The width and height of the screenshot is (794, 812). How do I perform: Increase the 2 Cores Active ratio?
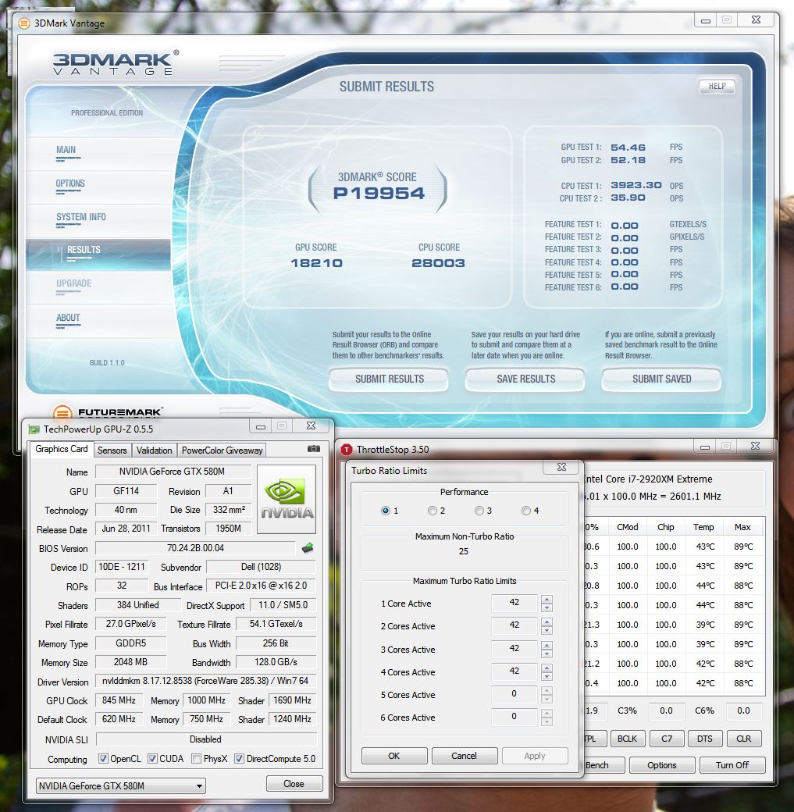(547, 622)
